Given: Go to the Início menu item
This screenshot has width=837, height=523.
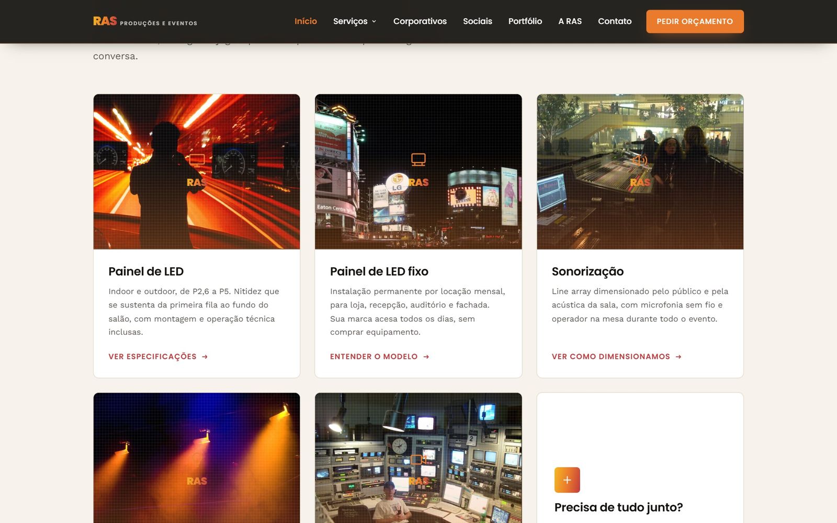Looking at the screenshot, I should pyautogui.click(x=306, y=21).
